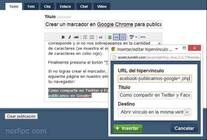Screen dimensions: 207x140
Task: Click the text 'Finalmente presiona el botón'
Action: [75, 62]
